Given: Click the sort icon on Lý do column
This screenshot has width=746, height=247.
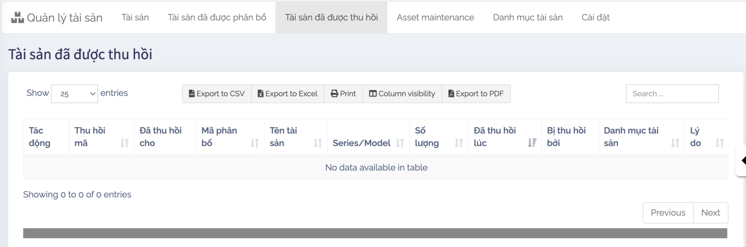Looking at the screenshot, I should coord(719,143).
